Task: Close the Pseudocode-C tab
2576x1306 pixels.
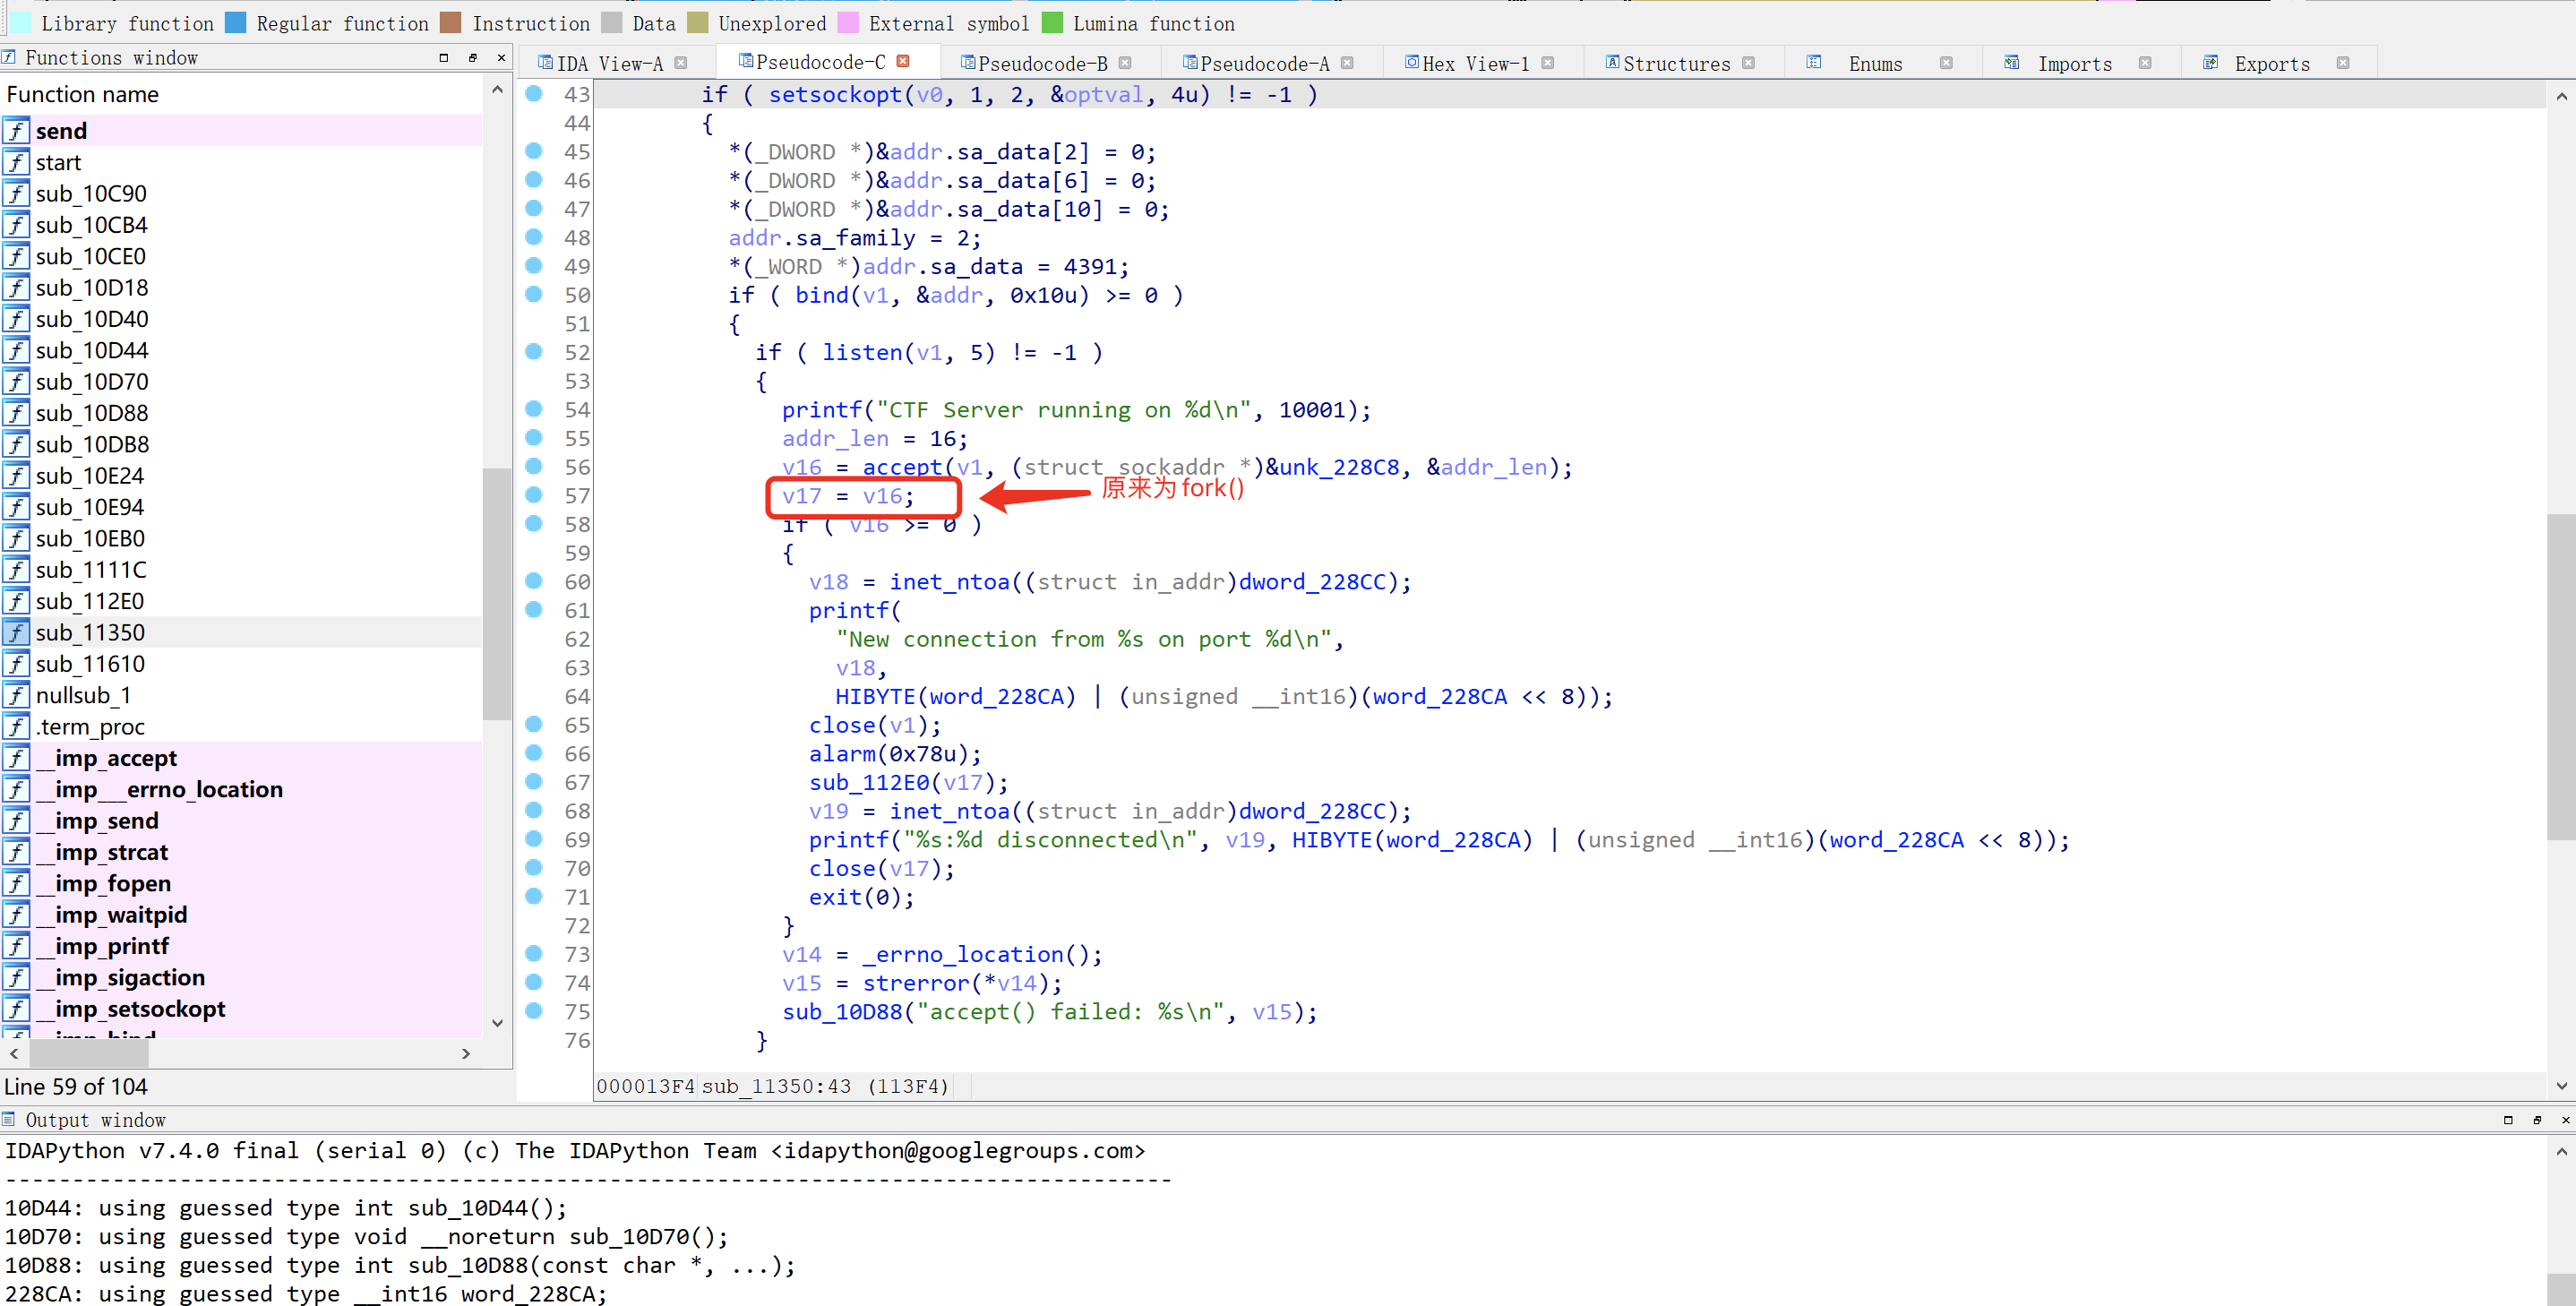Action: point(903,61)
